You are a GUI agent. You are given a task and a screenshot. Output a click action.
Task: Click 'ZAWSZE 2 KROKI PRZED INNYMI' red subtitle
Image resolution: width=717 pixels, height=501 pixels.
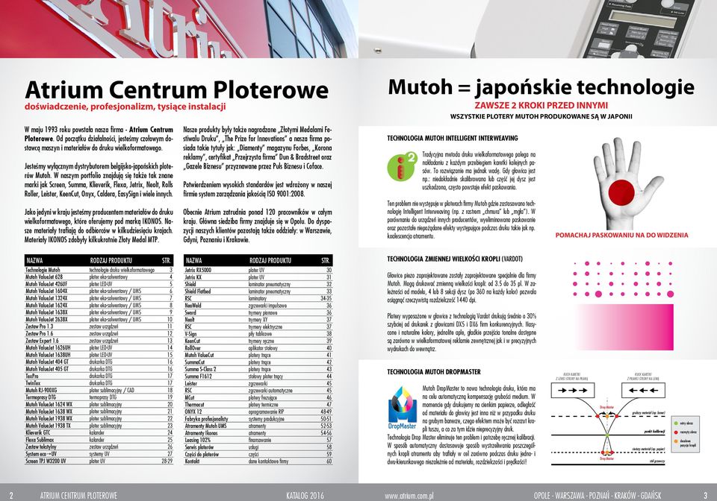(x=541, y=105)
